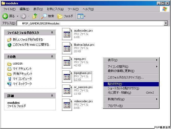Screen dimensions: 171x129
Task: Click the 共有ドキュメント folder icon
Action: [9, 74]
